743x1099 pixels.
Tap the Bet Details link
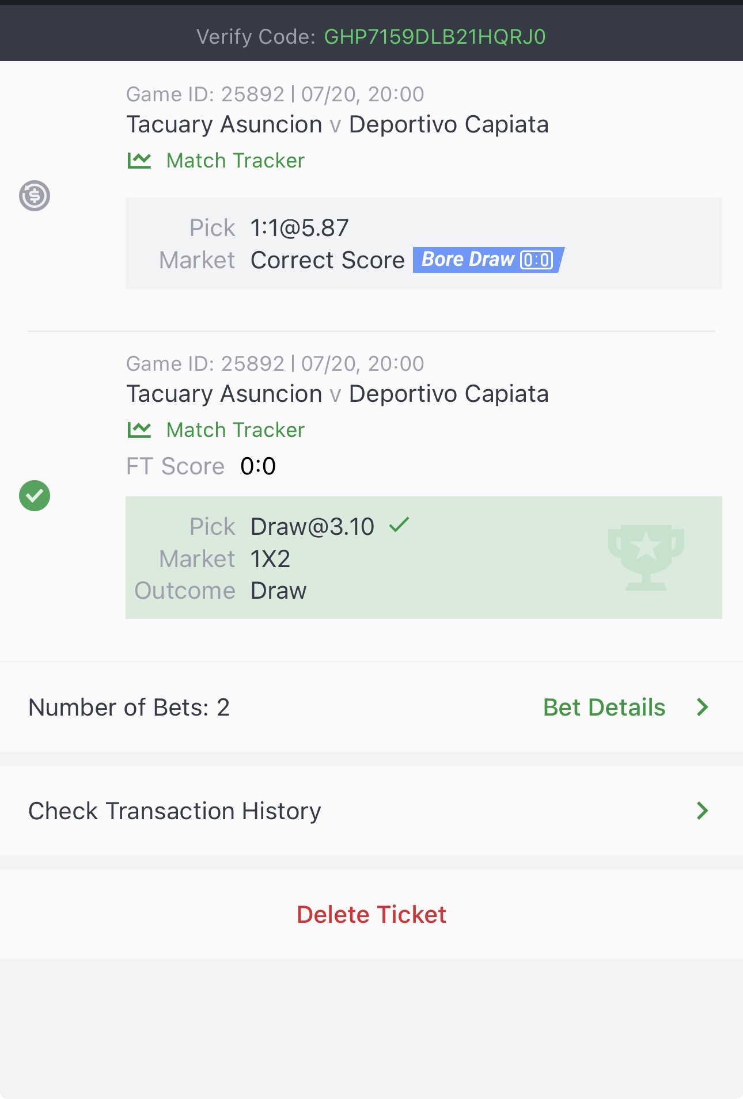pyautogui.click(x=604, y=707)
